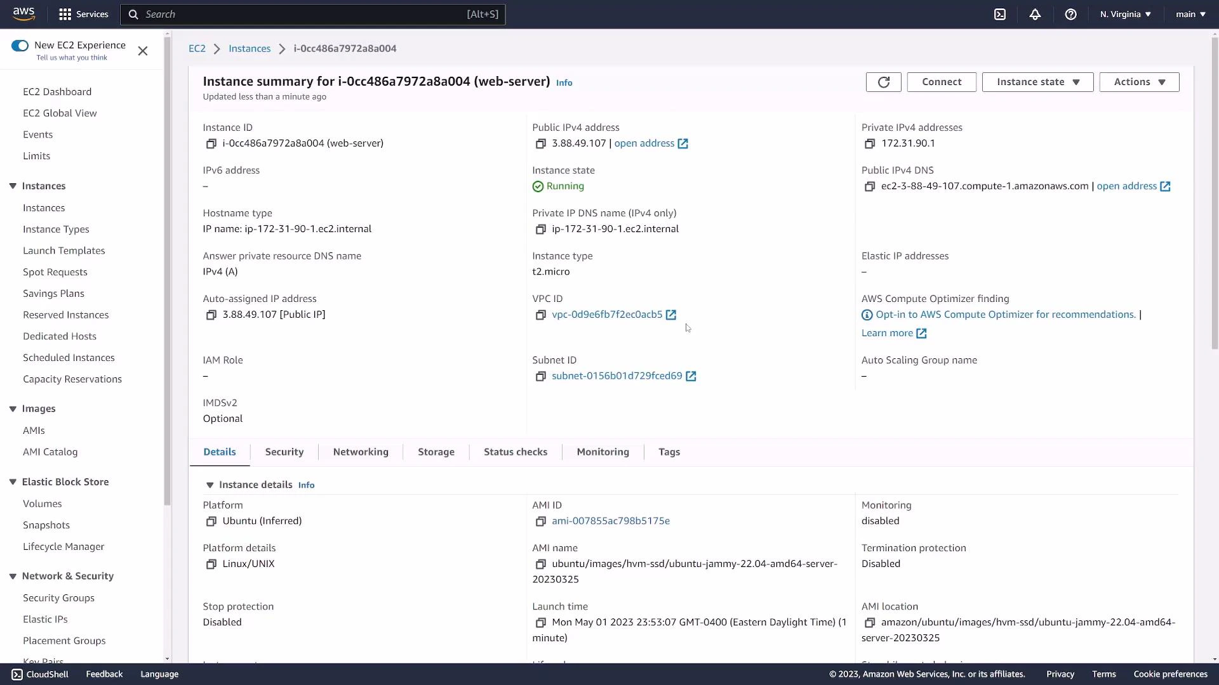The width and height of the screenshot is (1219, 685).
Task: Turn off the New EC2 Experience toggle
Action: pyautogui.click(x=20, y=45)
